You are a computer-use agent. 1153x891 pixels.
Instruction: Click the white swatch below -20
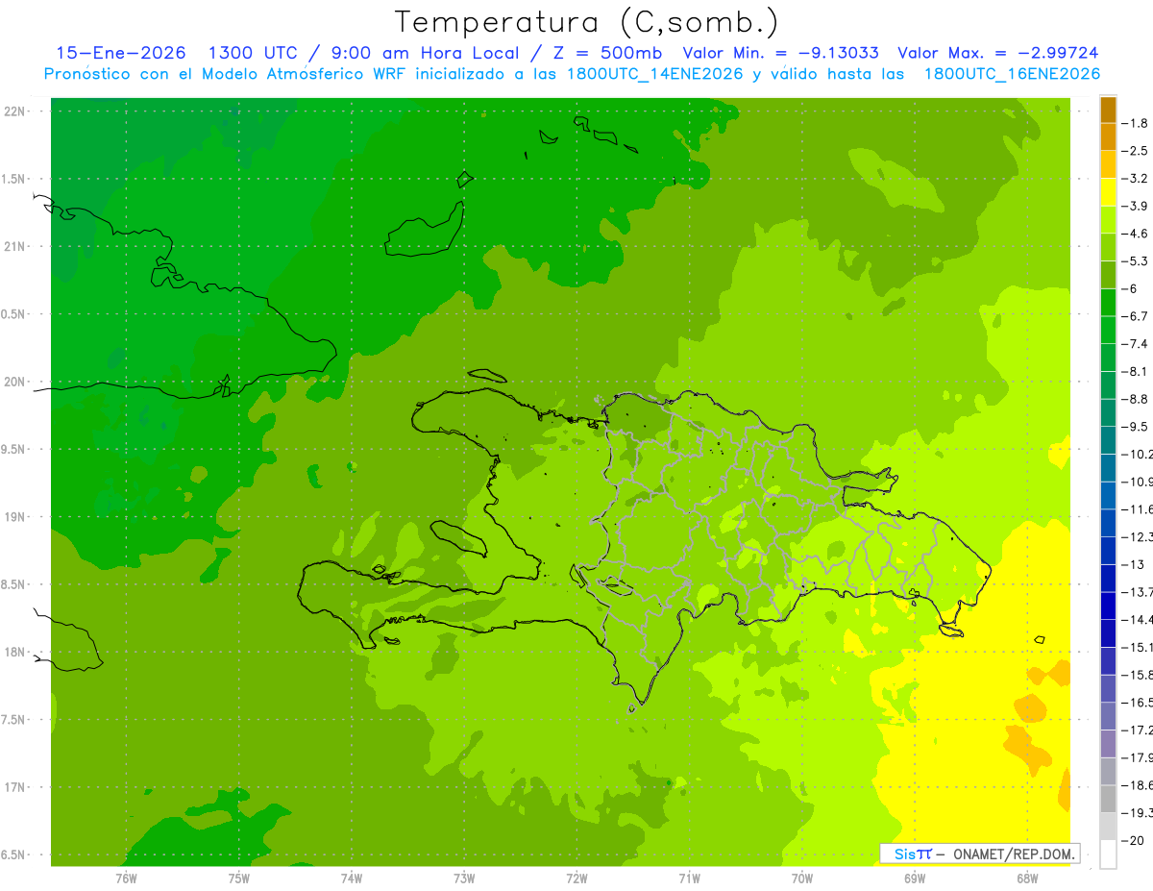click(1108, 854)
